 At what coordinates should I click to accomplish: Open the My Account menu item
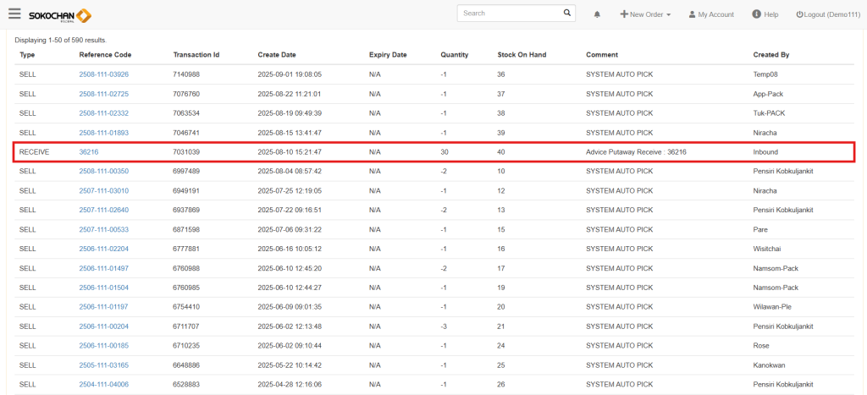pos(715,14)
